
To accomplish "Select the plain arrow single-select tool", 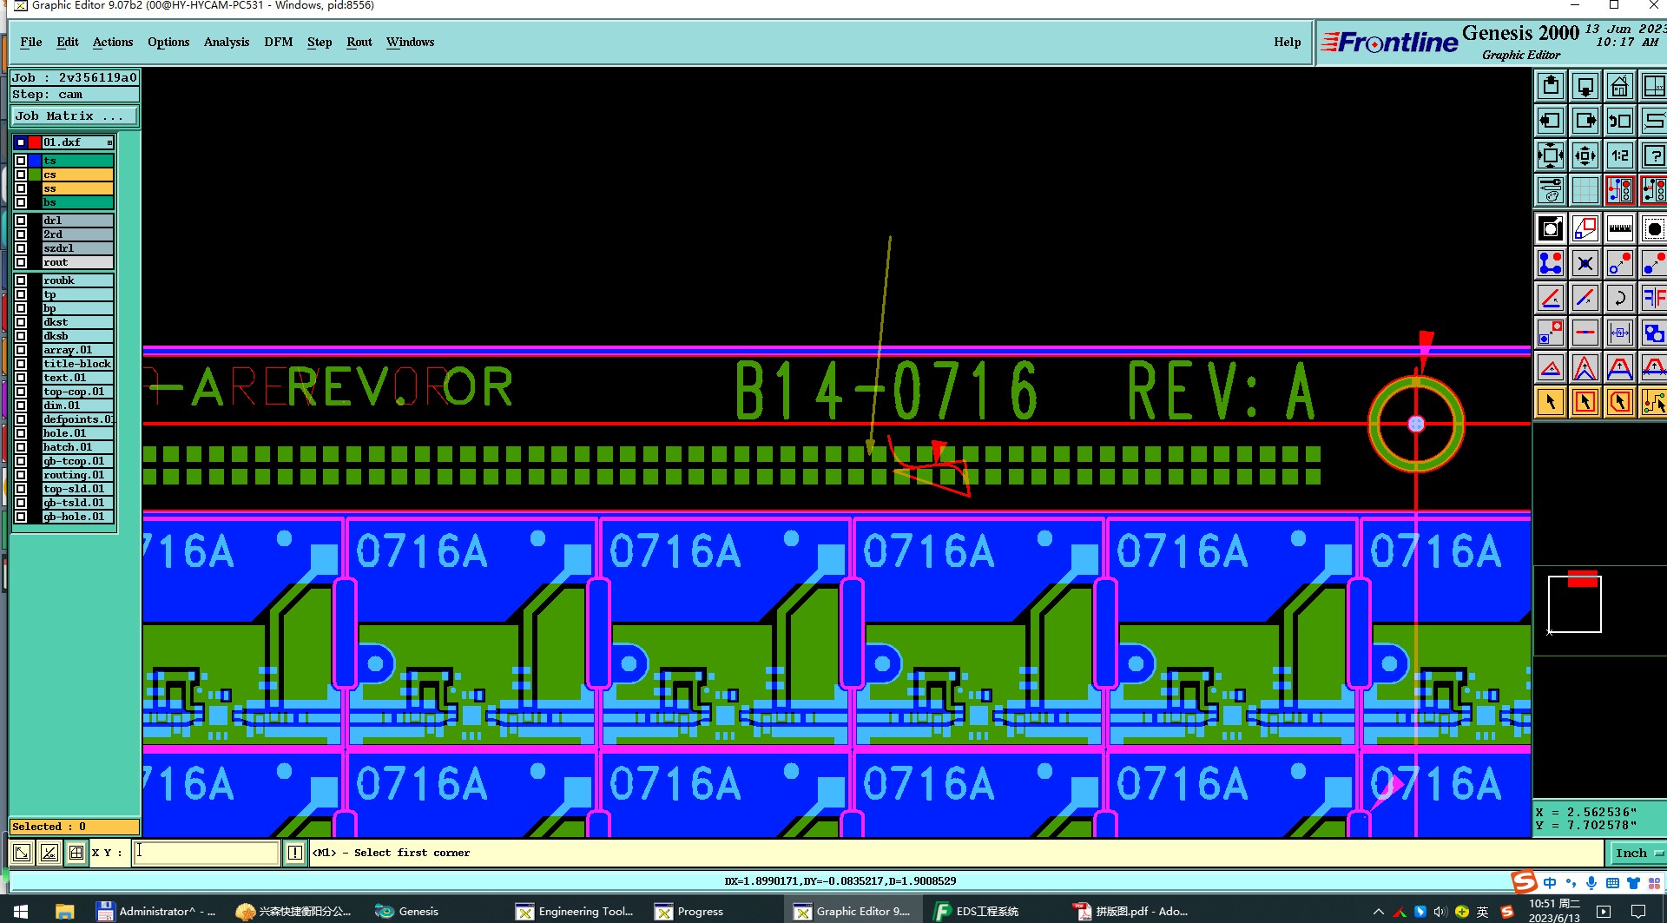I will point(1551,402).
